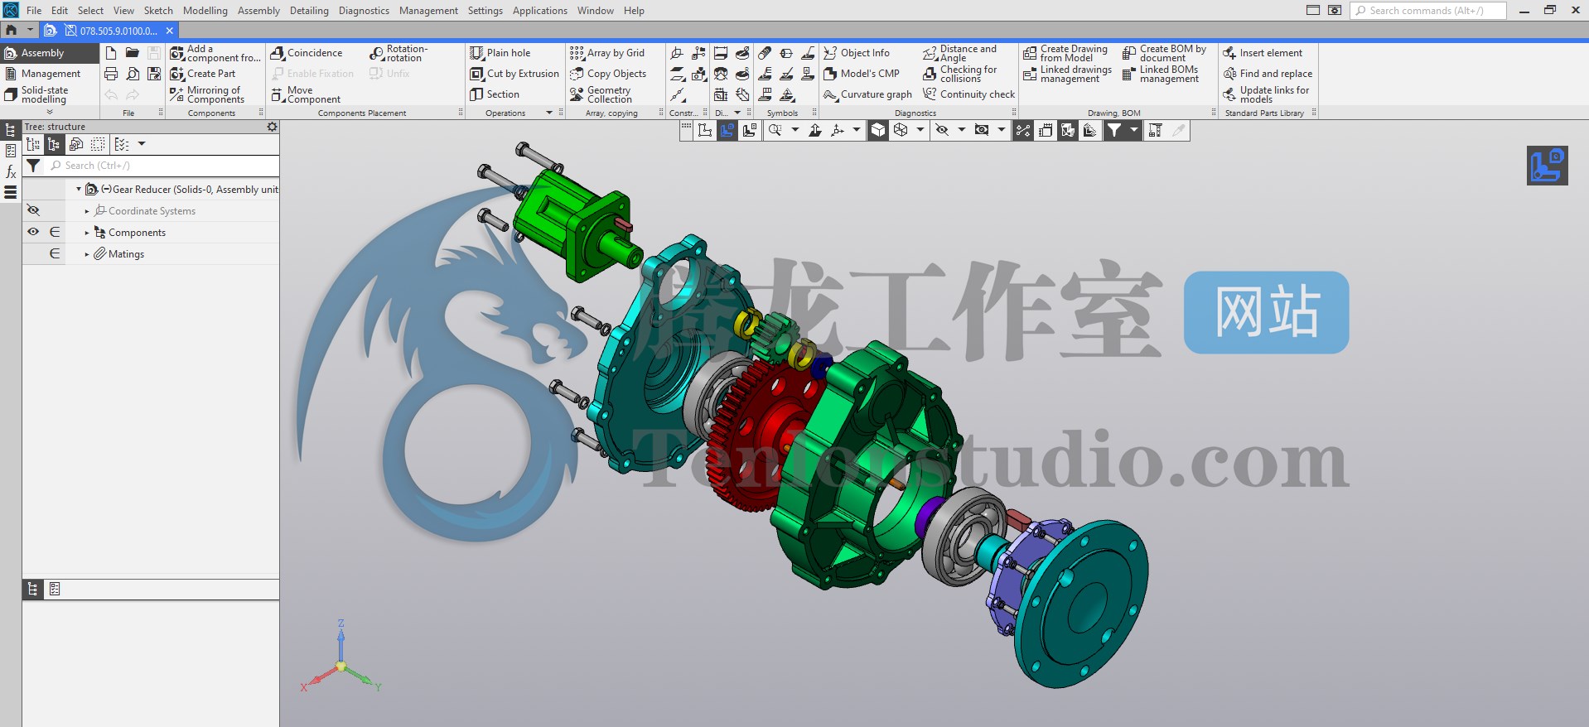Toggle hidden-eye on Coordinate Systems row
Image resolution: width=1589 pixels, height=727 pixels.
tap(33, 210)
